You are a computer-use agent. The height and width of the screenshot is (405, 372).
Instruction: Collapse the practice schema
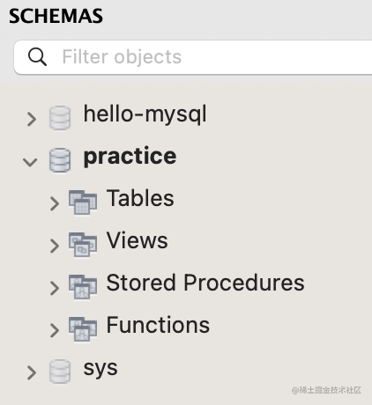coord(30,162)
